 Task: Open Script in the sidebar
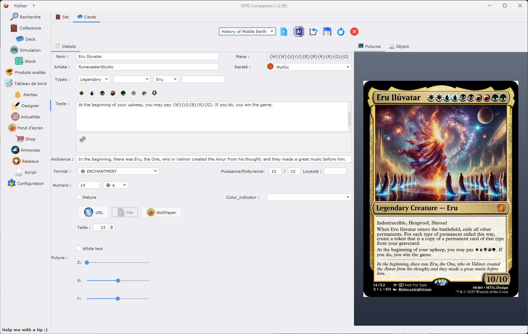[26, 172]
